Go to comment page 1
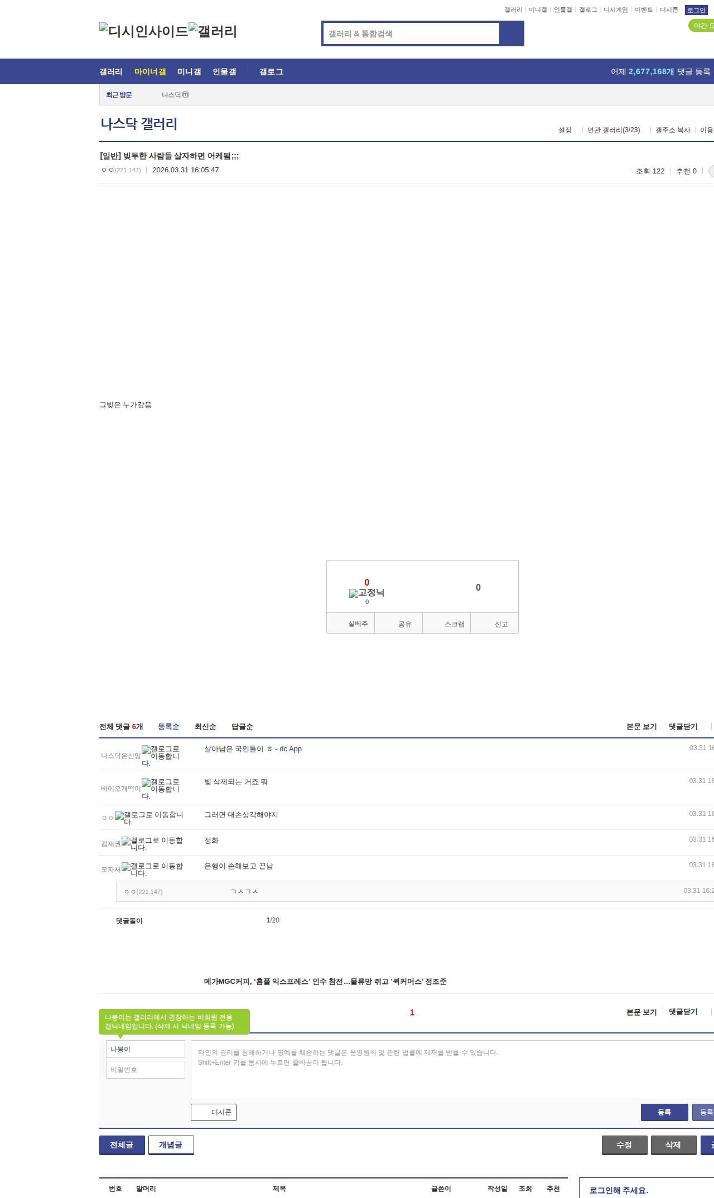Screen dimensions: 714x1198 412,1012
